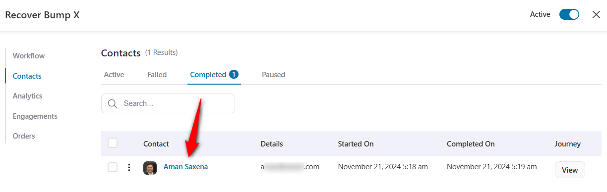Click Aman Saxena's avatar picture
The height and width of the screenshot is (192, 607).
pos(150,168)
